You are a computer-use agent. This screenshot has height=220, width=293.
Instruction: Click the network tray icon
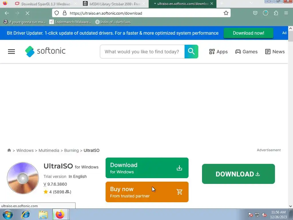(x=257, y=215)
